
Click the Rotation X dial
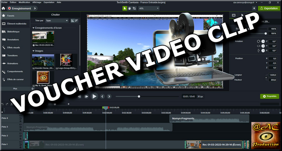point(263,50)
